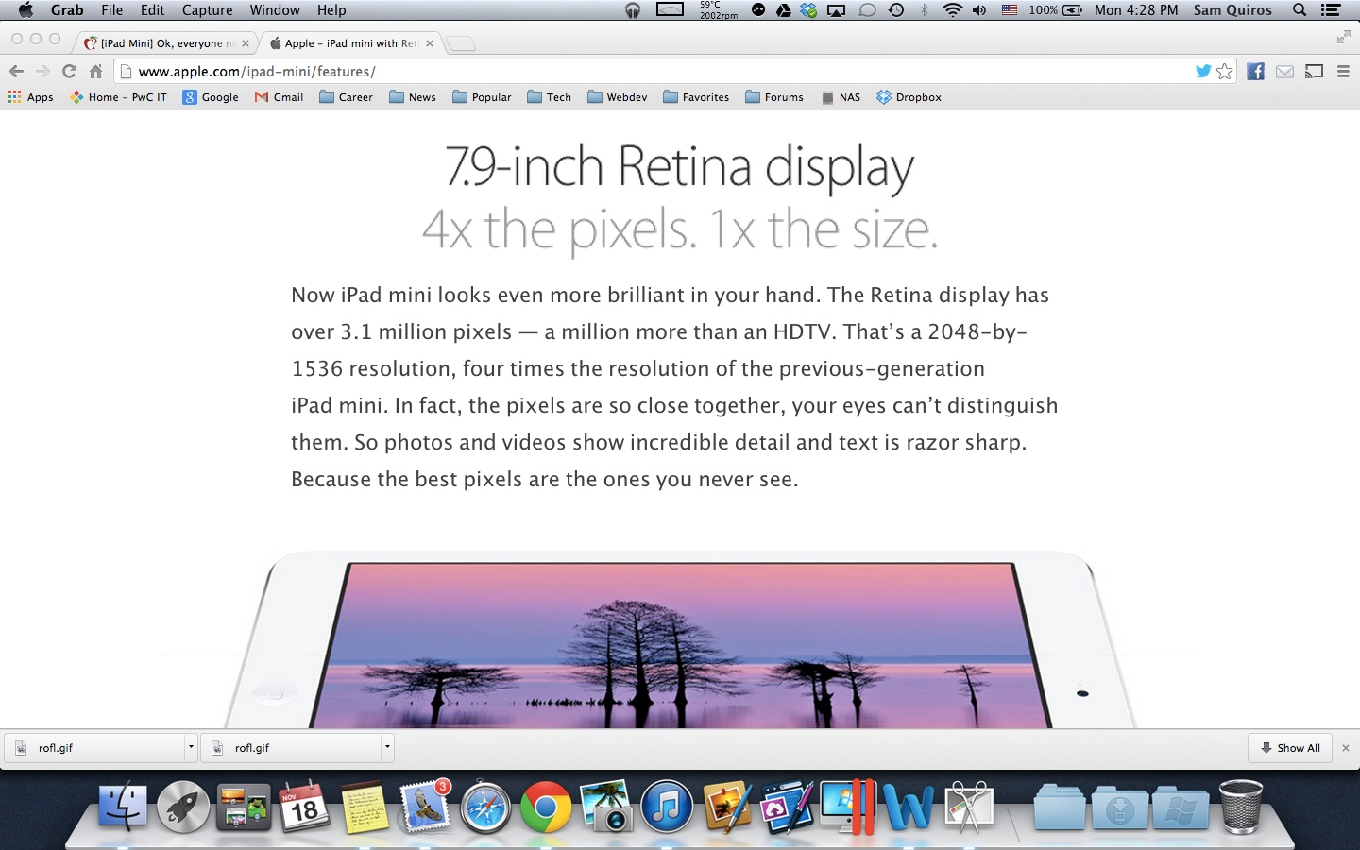The image size is (1360, 850).
Task: Open a new tab with the new-tab button
Action: pos(461,43)
